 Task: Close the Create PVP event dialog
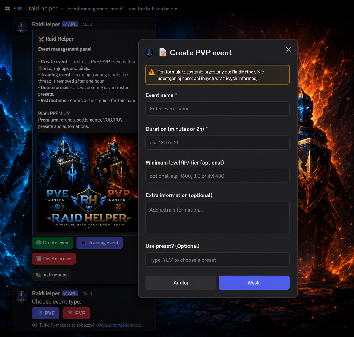coord(288,50)
